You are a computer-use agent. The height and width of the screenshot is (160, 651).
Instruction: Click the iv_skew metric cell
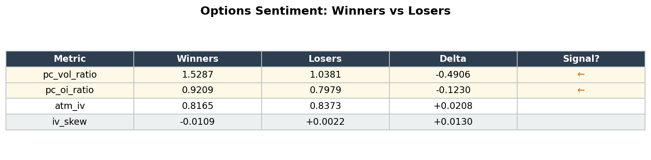pyautogui.click(x=70, y=122)
